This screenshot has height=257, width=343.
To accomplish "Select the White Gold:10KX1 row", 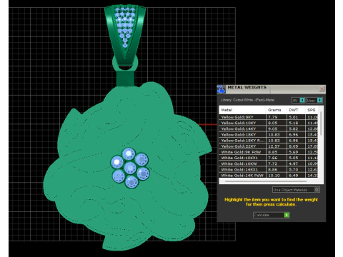I will (269, 158).
